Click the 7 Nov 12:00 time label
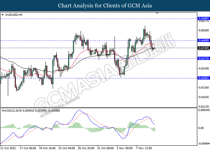 click(144, 148)
